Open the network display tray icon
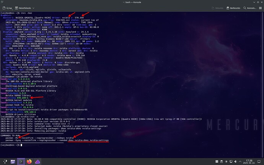The image size is (264, 165). pyautogui.click(x=231, y=162)
